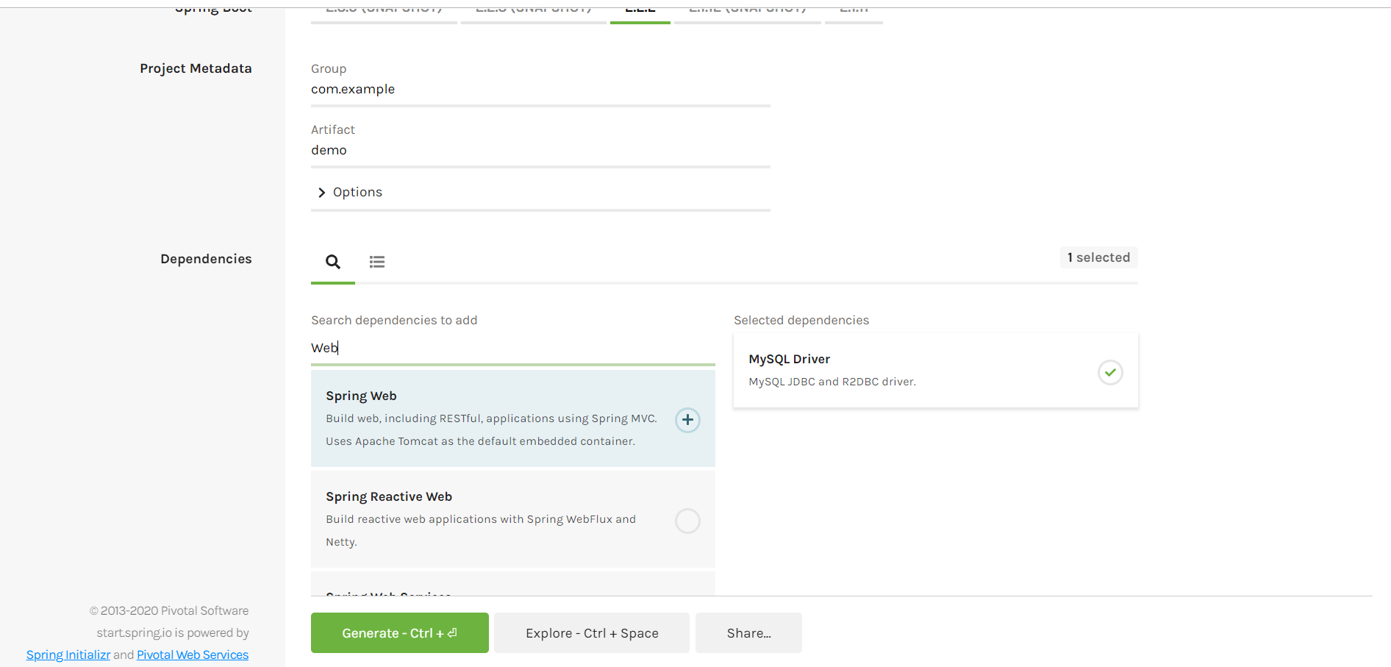Click the "Dependencies" section heading
The height and width of the screenshot is (667, 1391).
(206, 259)
